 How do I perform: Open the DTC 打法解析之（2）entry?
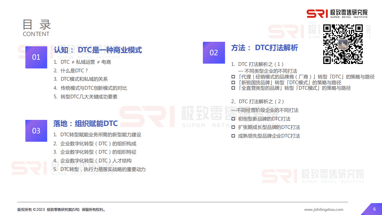257,101
